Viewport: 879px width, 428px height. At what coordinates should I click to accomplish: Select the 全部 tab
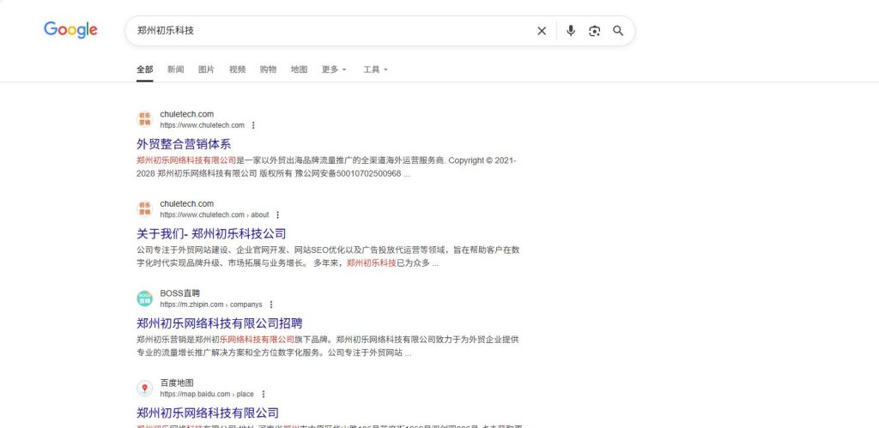[x=144, y=69]
